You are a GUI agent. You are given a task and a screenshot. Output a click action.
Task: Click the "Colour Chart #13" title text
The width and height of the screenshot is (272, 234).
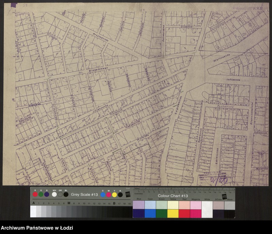pos(173,196)
